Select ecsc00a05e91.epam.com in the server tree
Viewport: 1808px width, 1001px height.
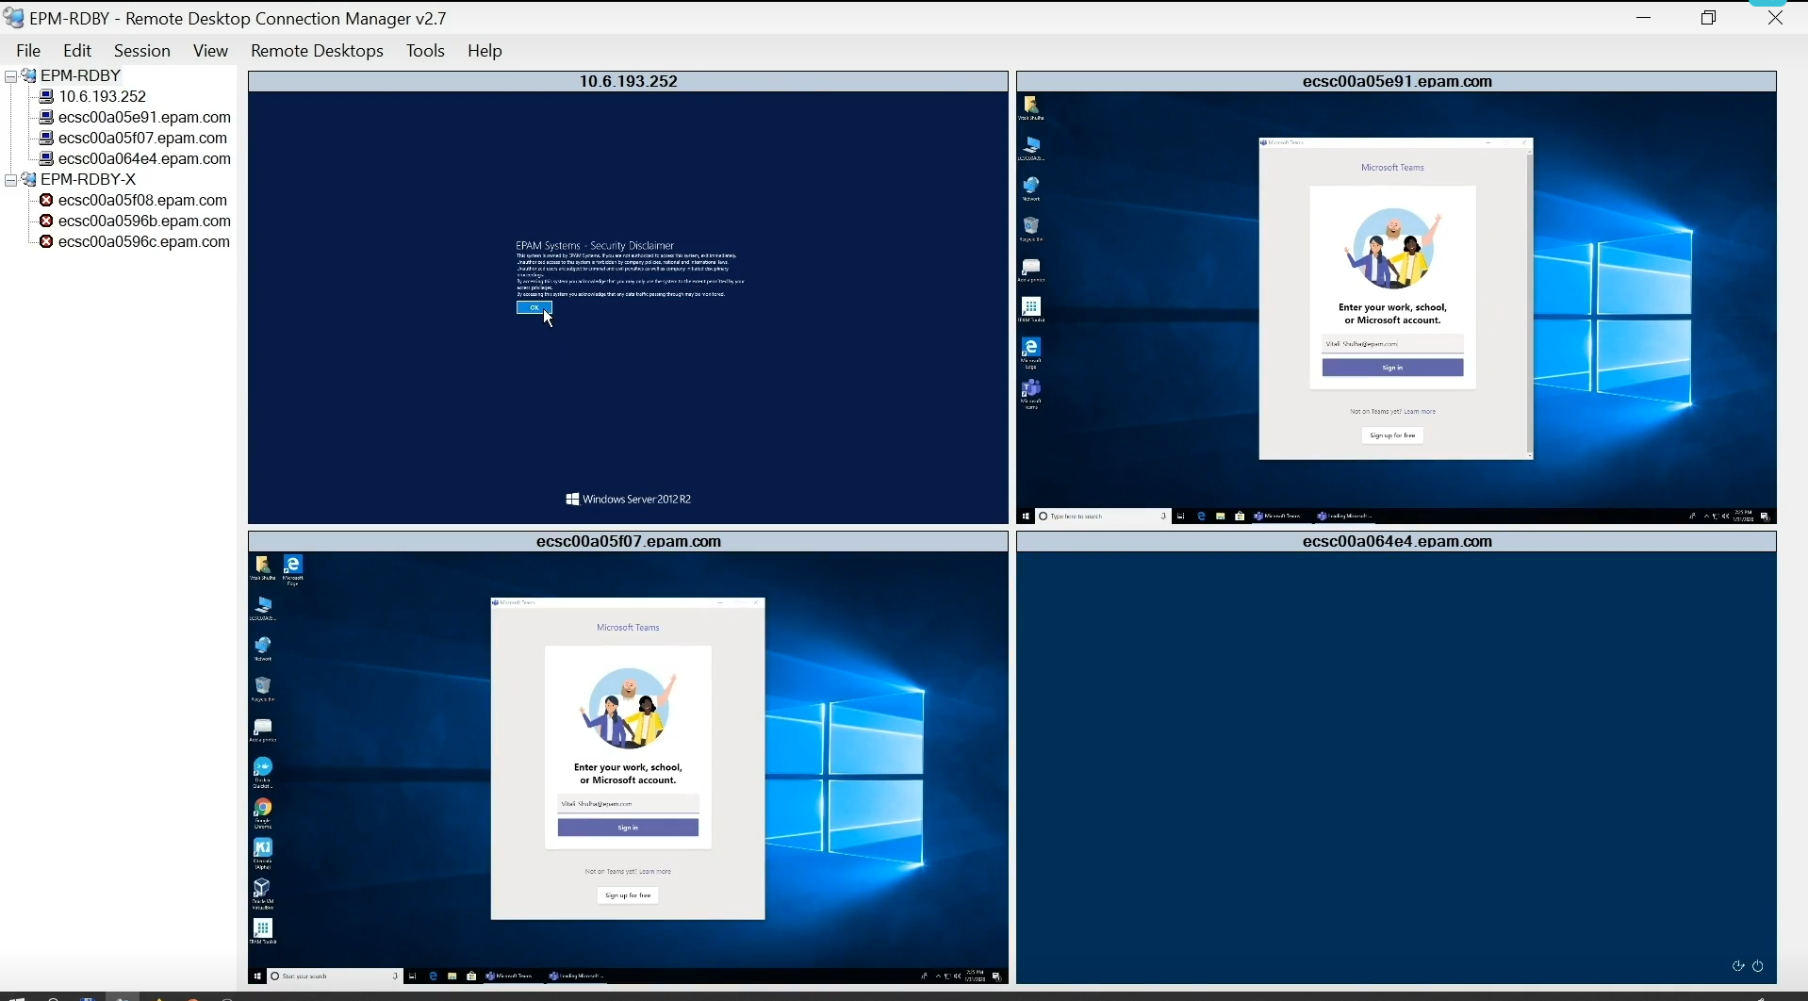point(144,117)
